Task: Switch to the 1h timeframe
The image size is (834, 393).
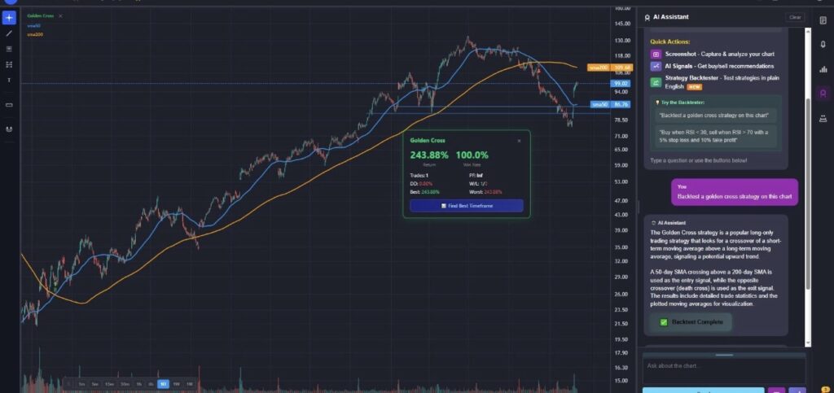Action: point(138,384)
